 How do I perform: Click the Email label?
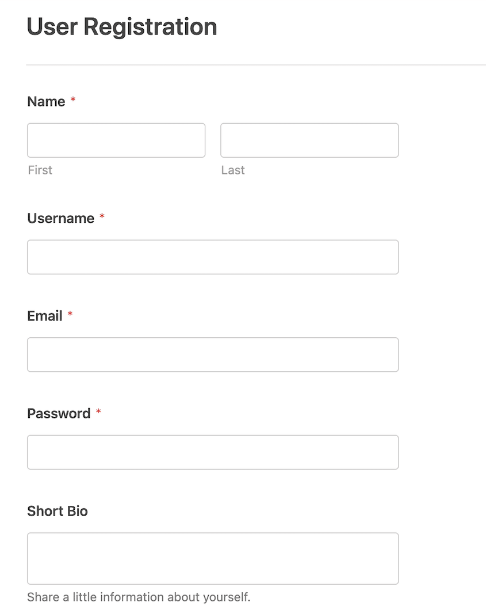point(45,315)
